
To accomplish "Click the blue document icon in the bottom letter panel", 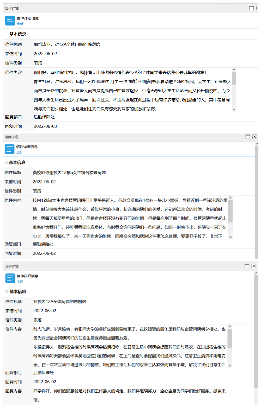I will click(10, 278).
